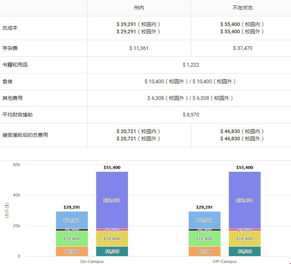
Task: Click Off-Campus orange $6,308 bar segment
Action: pos(205,251)
